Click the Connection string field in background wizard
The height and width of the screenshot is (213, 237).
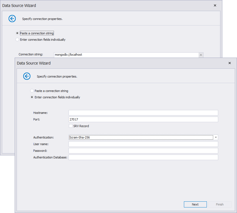point(126,55)
